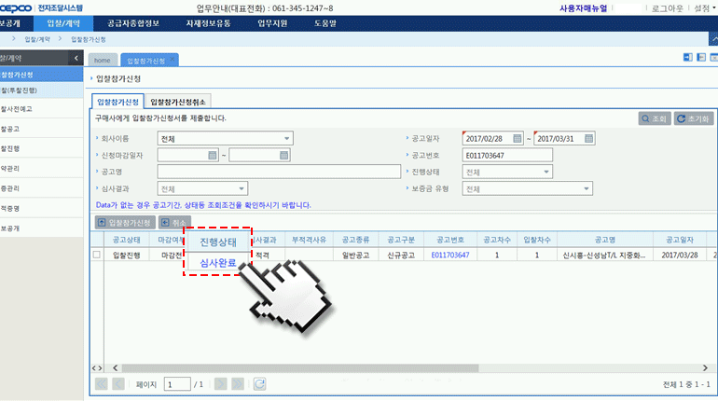This screenshot has height=401, width=718.
Task: Click the second blue panel layout icon
Action: tap(701, 57)
